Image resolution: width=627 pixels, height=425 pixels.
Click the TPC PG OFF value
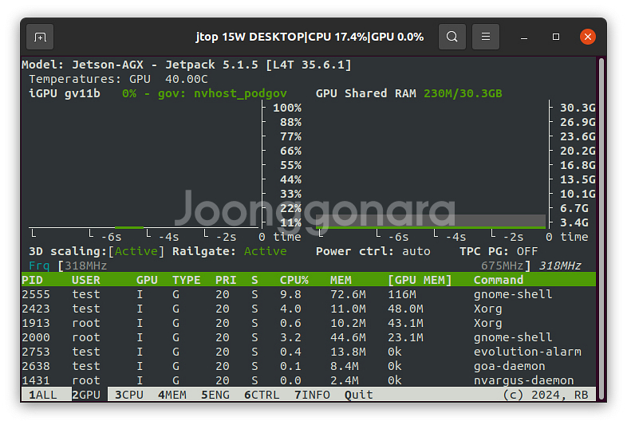click(x=527, y=251)
